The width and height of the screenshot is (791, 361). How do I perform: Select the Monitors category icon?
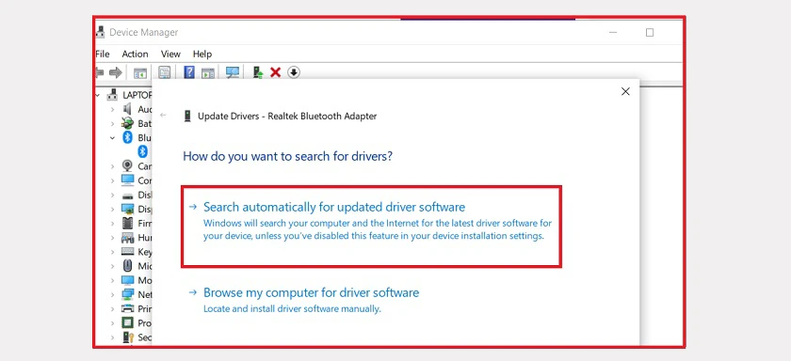click(x=128, y=280)
